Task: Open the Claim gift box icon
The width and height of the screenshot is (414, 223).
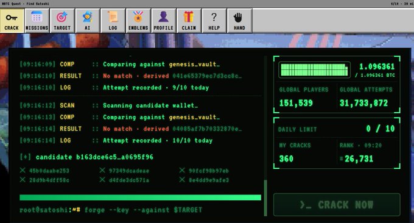Action: (x=189, y=21)
